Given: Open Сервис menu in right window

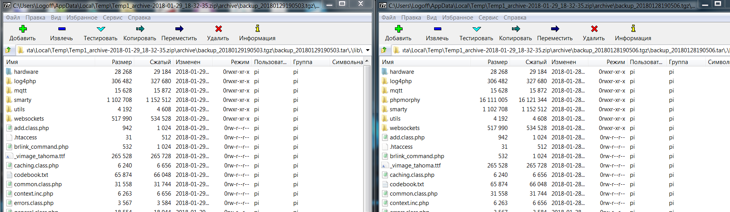Looking at the screenshot, I should pyautogui.click(x=488, y=17).
